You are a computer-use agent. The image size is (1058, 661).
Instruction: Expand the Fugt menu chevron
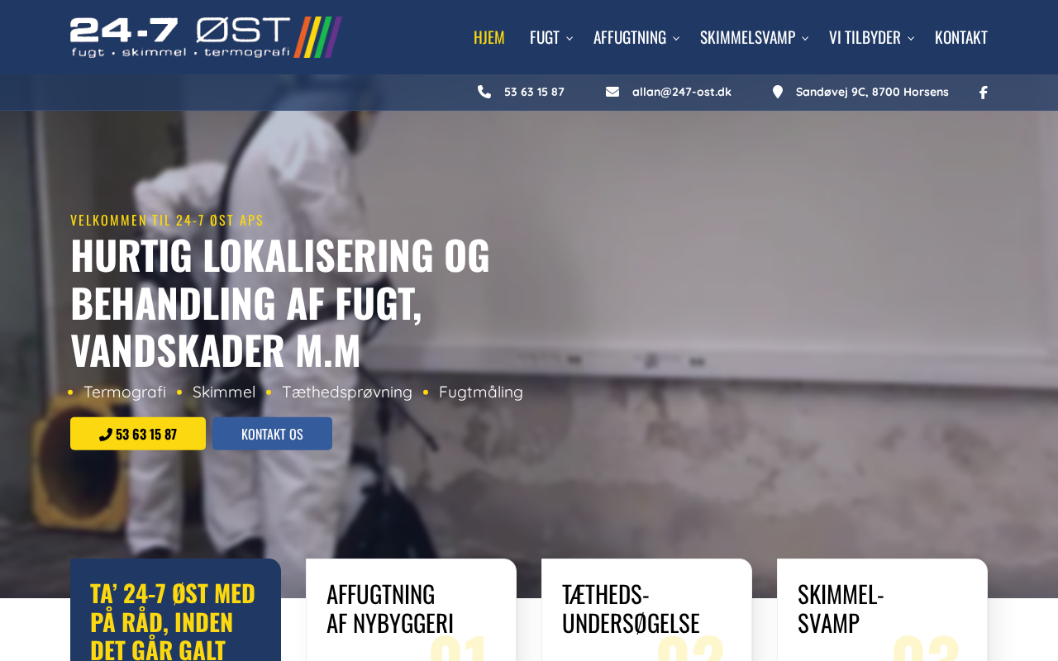coord(570,38)
